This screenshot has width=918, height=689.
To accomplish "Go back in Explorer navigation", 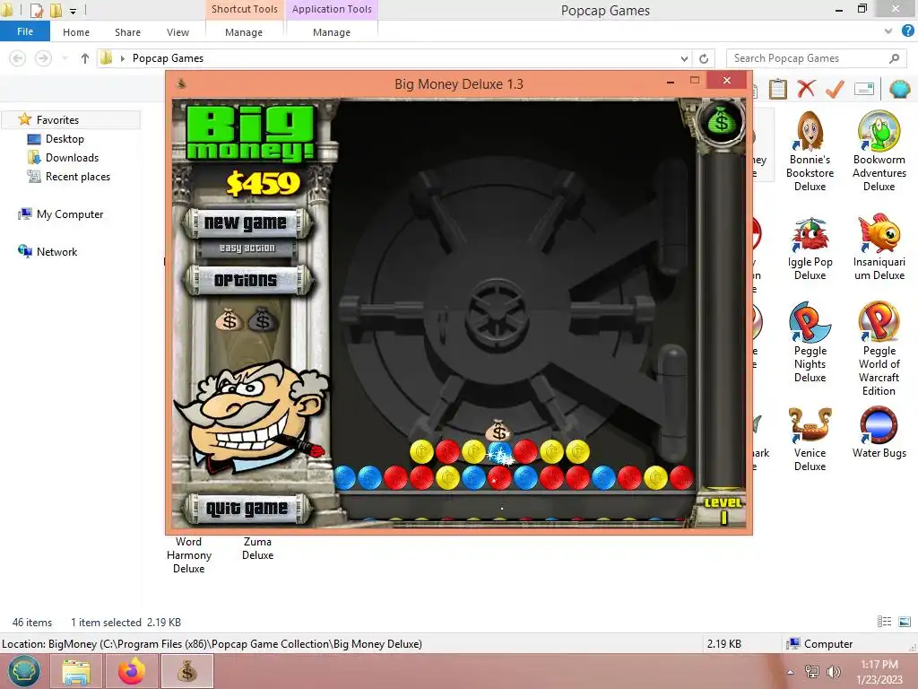I will coord(18,58).
